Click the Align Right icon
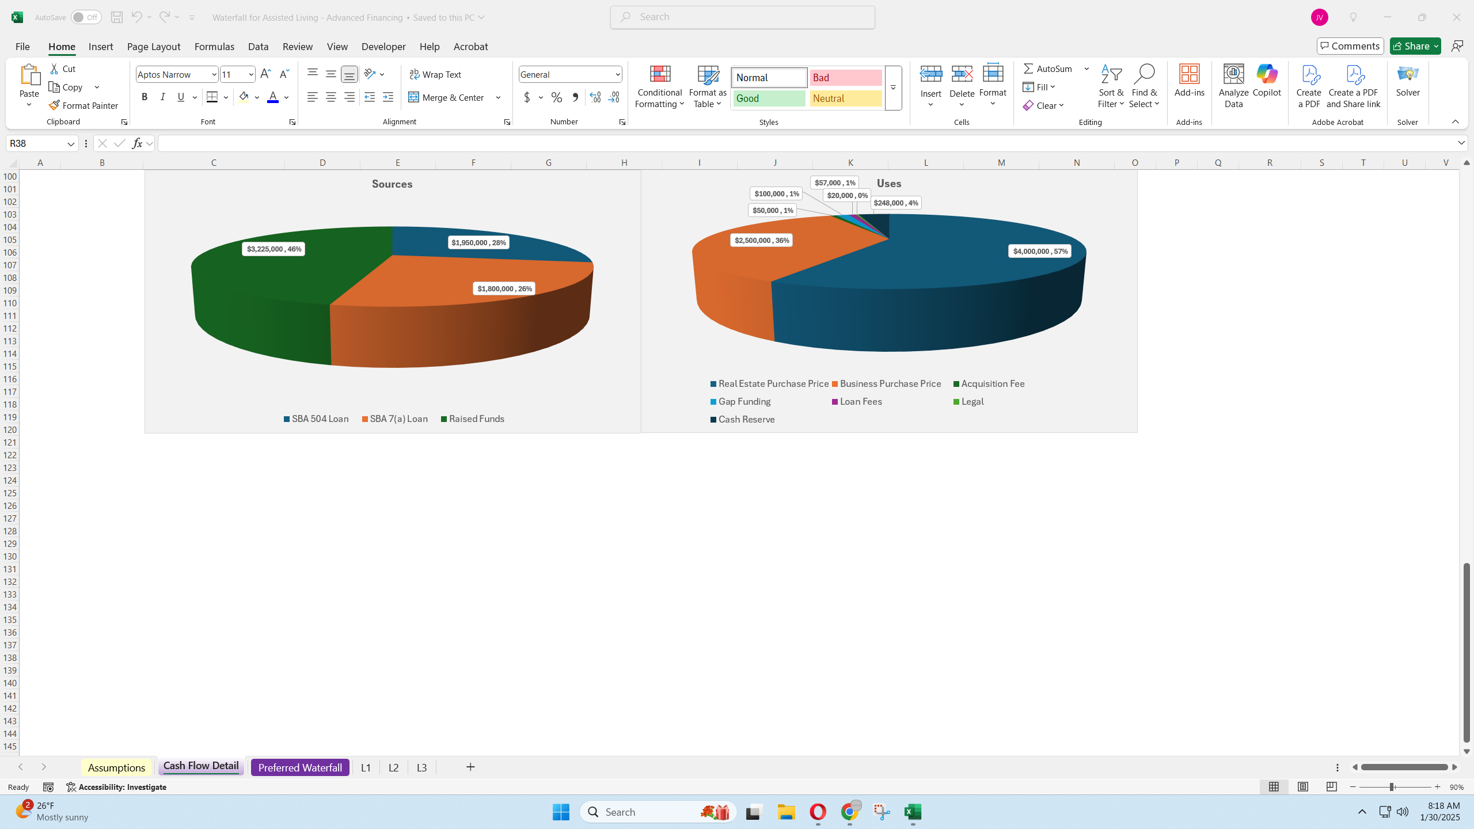Viewport: 1474px width, 829px height. [349, 97]
